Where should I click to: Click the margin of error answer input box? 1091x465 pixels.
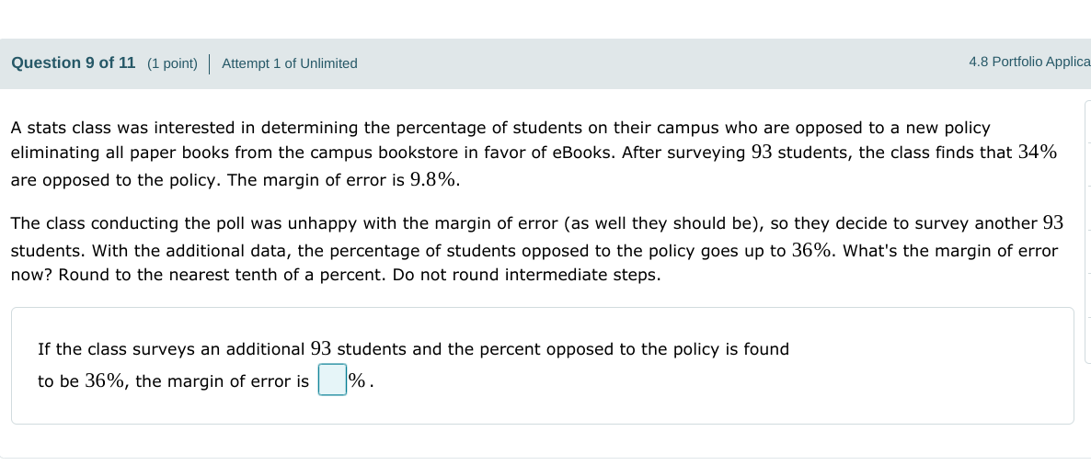point(332,380)
